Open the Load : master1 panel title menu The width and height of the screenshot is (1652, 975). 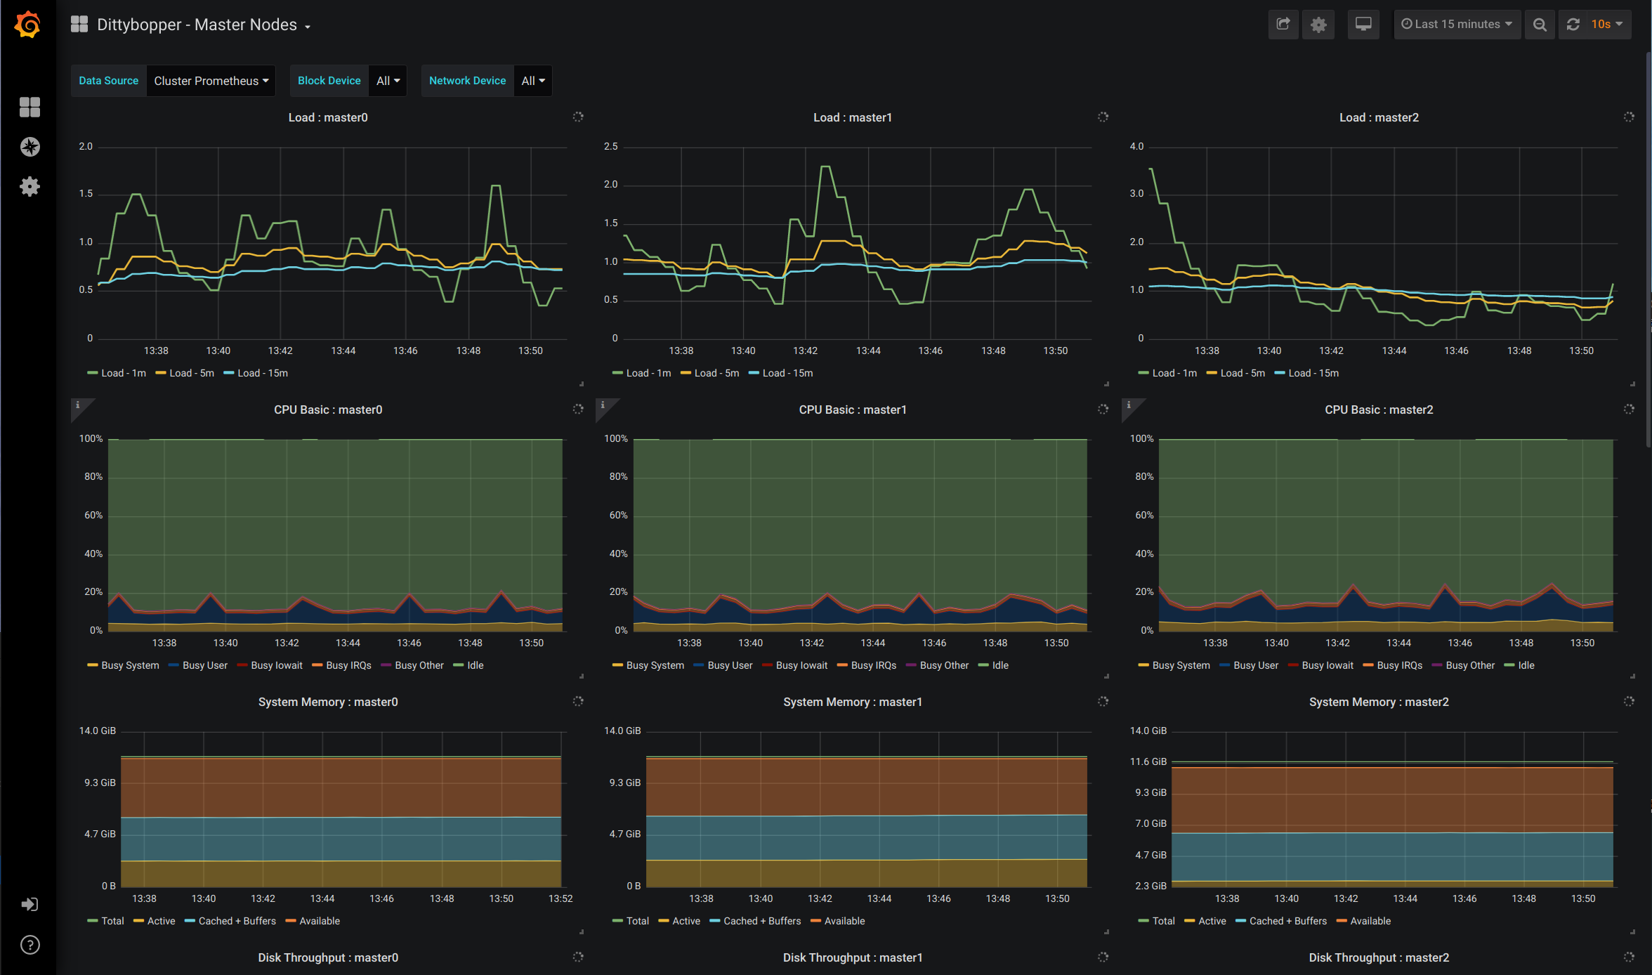tap(853, 117)
